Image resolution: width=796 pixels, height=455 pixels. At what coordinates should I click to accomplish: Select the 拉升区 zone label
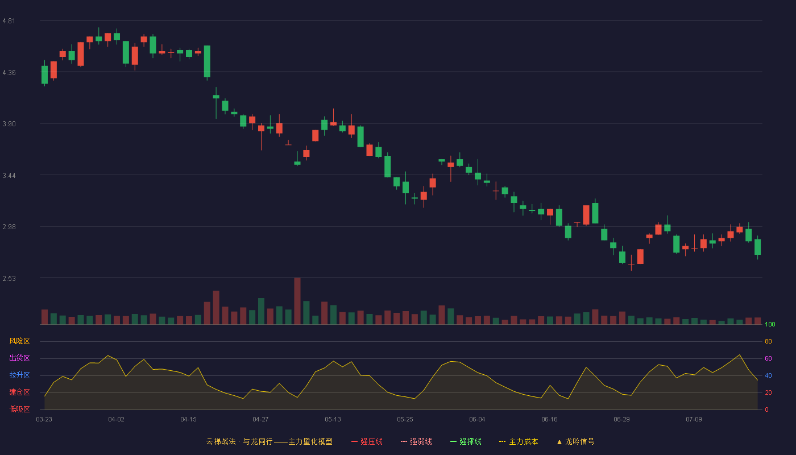click(x=19, y=375)
